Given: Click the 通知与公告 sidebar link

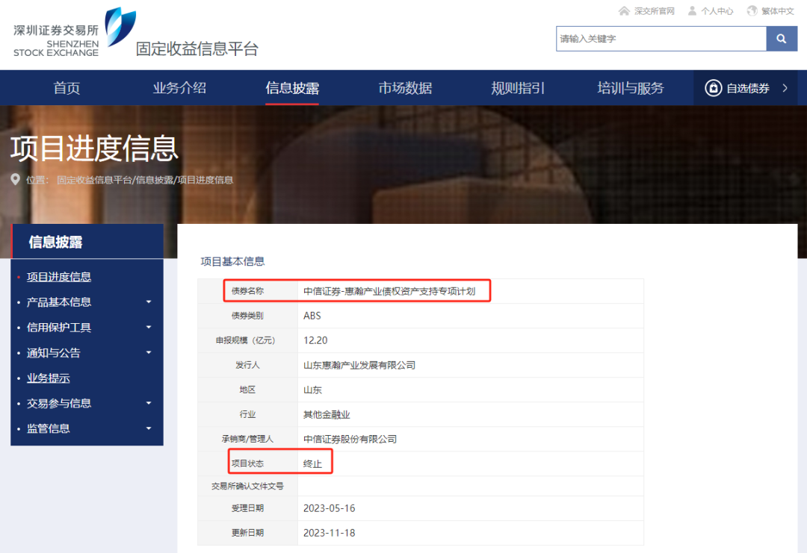Looking at the screenshot, I should point(54,352).
